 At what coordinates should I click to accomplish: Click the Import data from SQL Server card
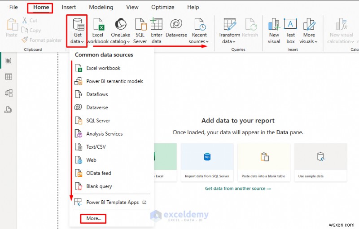(x=207, y=163)
